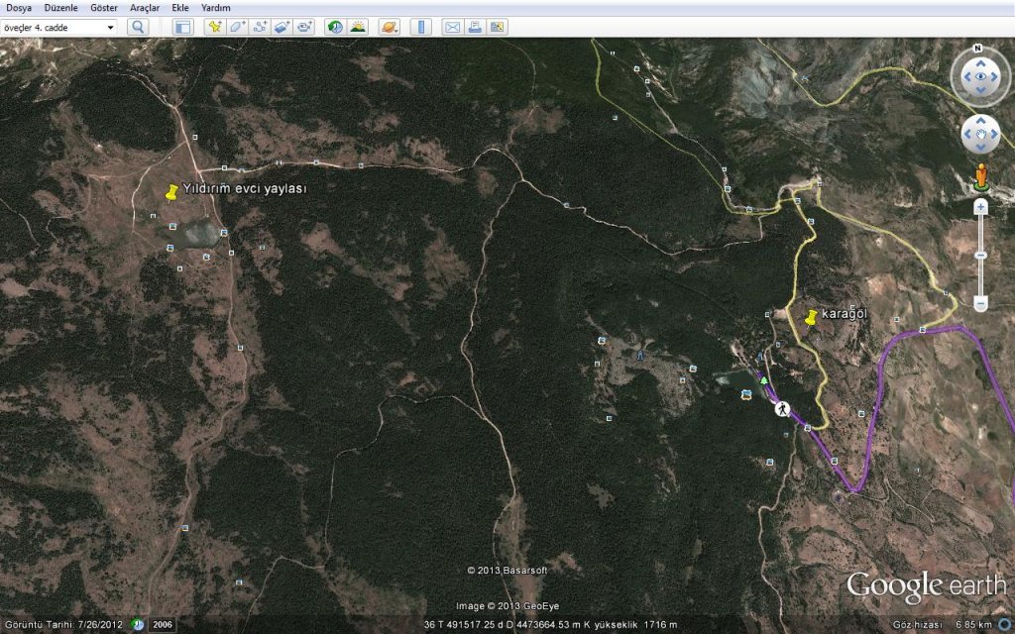Toggle historical imagery clock button

coord(335,27)
